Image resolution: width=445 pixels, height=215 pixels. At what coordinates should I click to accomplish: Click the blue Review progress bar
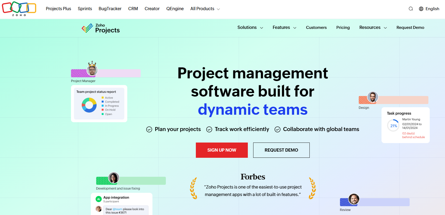[x=375, y=202]
